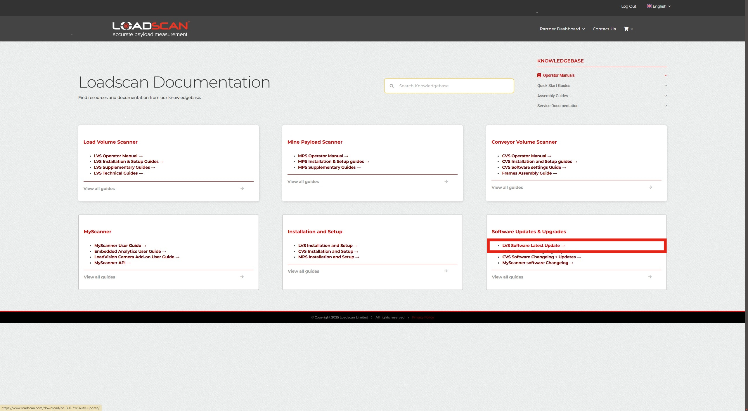Open LVS Installation and Setup link

coord(328,245)
